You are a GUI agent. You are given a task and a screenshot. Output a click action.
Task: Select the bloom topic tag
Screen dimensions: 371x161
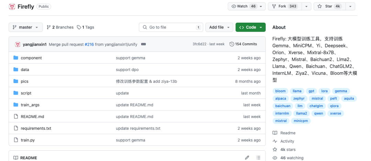point(280,91)
